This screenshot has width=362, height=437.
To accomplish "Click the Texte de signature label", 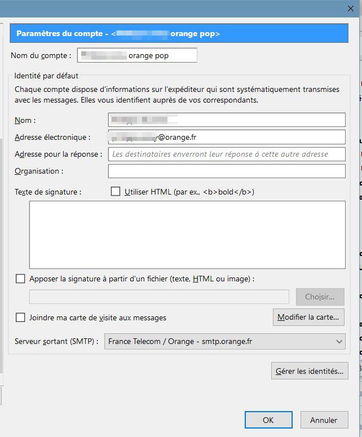I will [x=48, y=192].
